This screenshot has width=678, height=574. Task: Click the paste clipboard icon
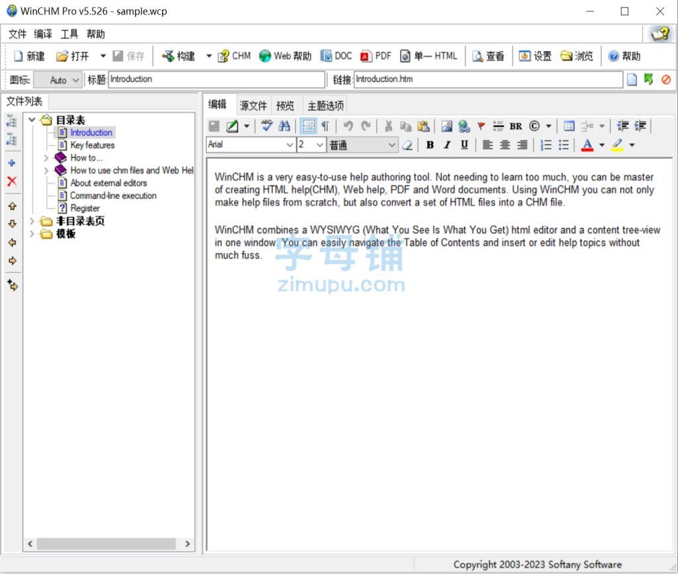click(423, 126)
